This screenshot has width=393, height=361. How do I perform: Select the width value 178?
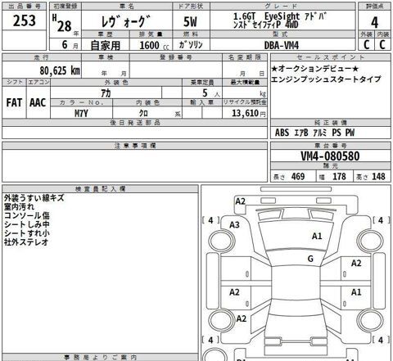(339, 176)
